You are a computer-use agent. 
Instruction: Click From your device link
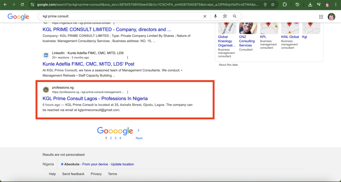point(95,164)
